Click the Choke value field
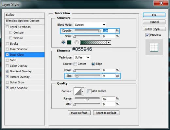170x130 pixels. 109,70
